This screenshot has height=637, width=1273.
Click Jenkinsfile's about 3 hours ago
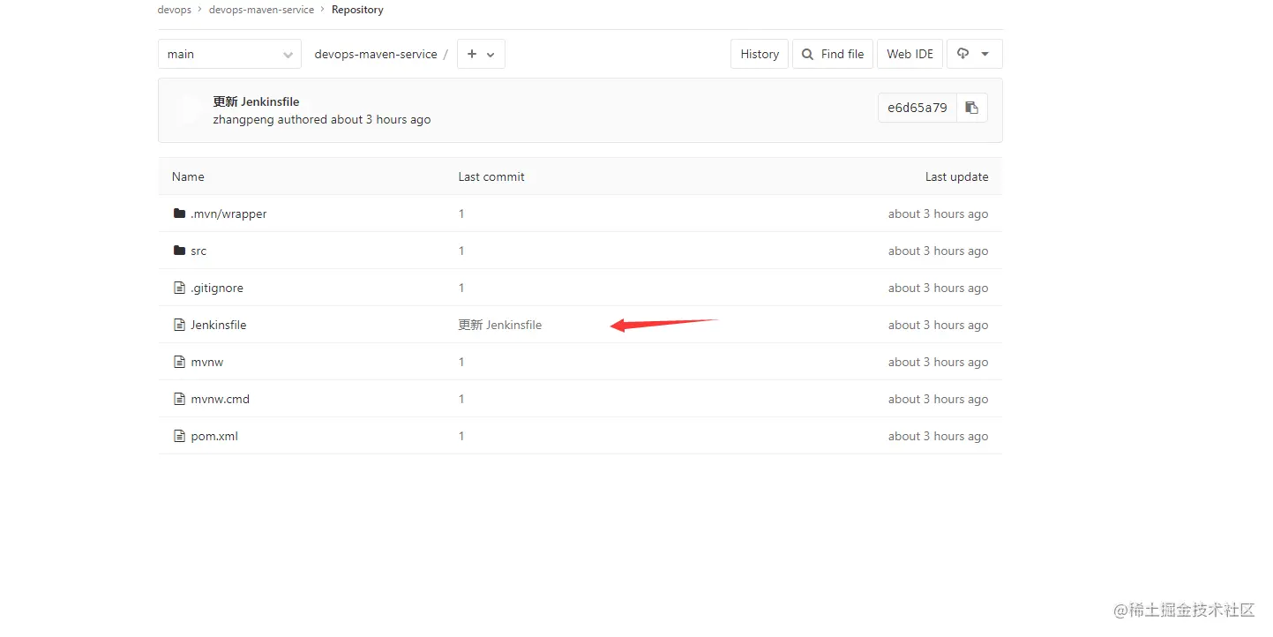(939, 325)
